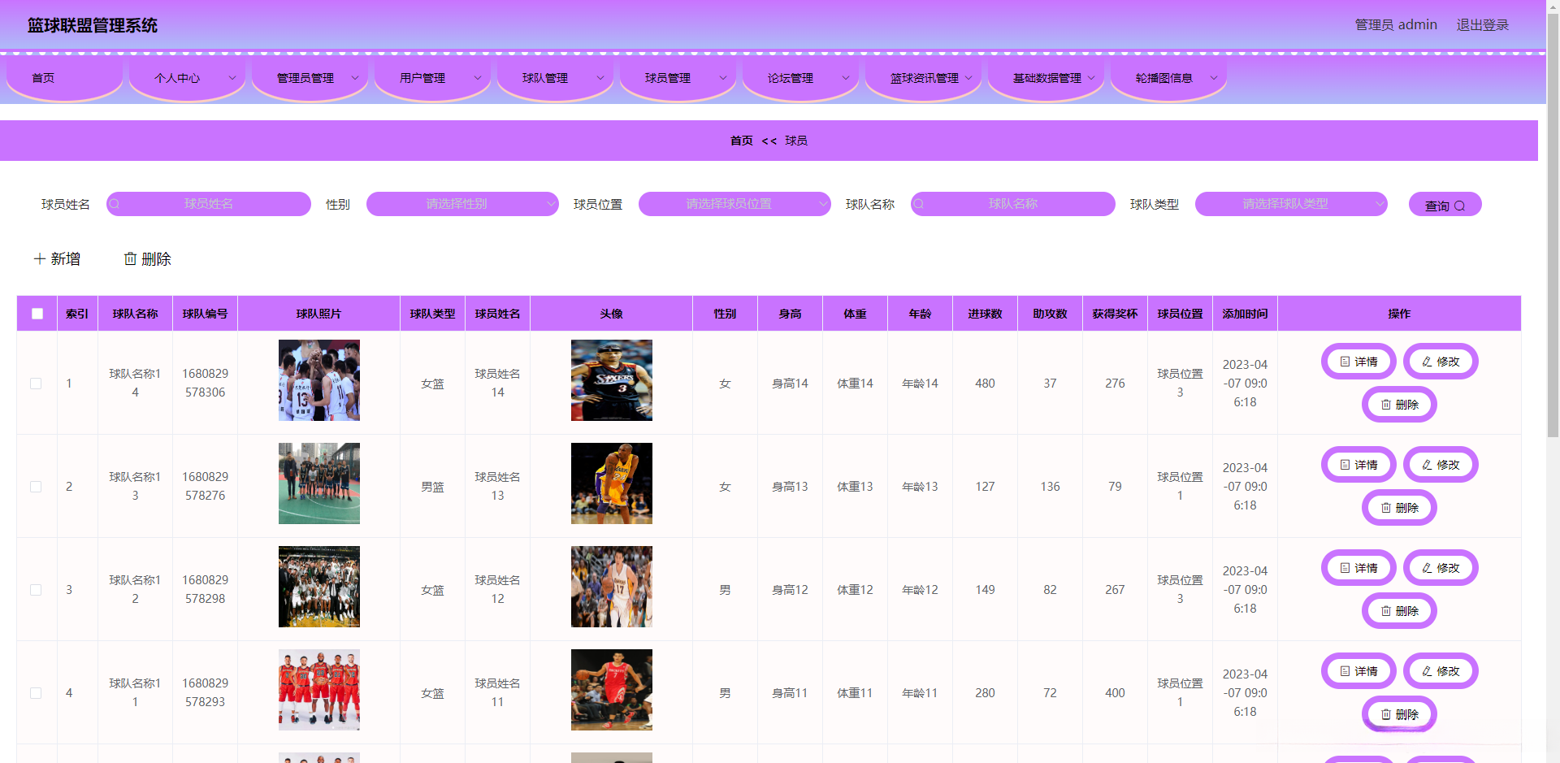Edit the row of player 球员姓名13
Image resolution: width=1560 pixels, height=763 pixels.
pyautogui.click(x=1441, y=465)
